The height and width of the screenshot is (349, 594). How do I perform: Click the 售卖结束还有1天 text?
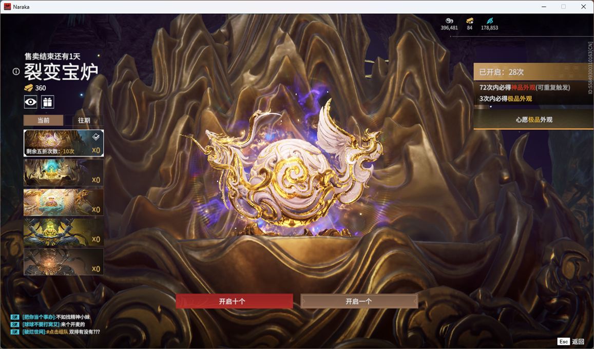tap(53, 56)
